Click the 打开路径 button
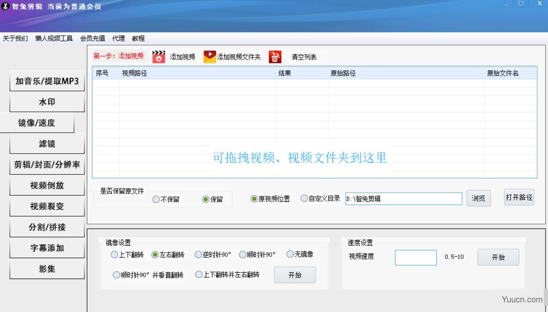 (519, 197)
